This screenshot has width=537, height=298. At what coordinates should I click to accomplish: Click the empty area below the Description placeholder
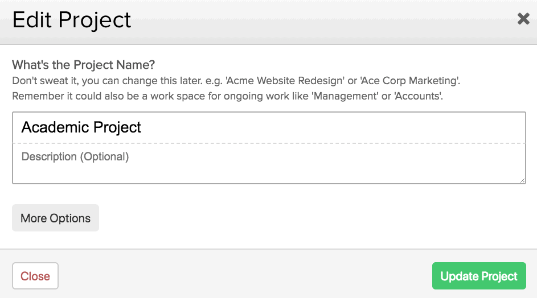point(269,174)
